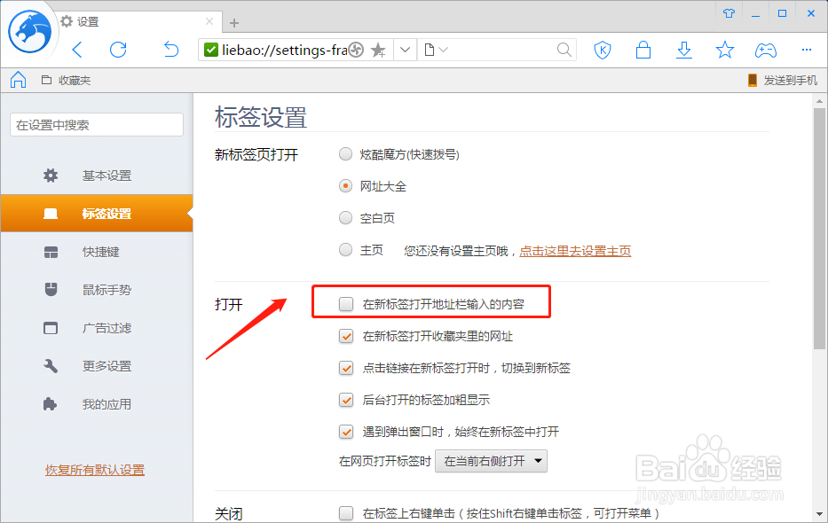This screenshot has width=828, height=523.
Task: Click the green security check icon
Action: pyautogui.click(x=210, y=51)
